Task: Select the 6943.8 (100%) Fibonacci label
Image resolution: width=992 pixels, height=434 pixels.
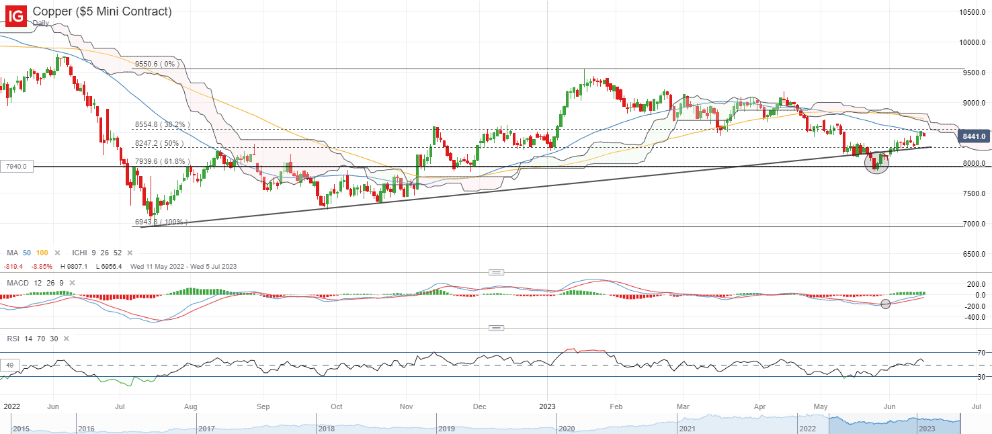Action: coord(161,222)
